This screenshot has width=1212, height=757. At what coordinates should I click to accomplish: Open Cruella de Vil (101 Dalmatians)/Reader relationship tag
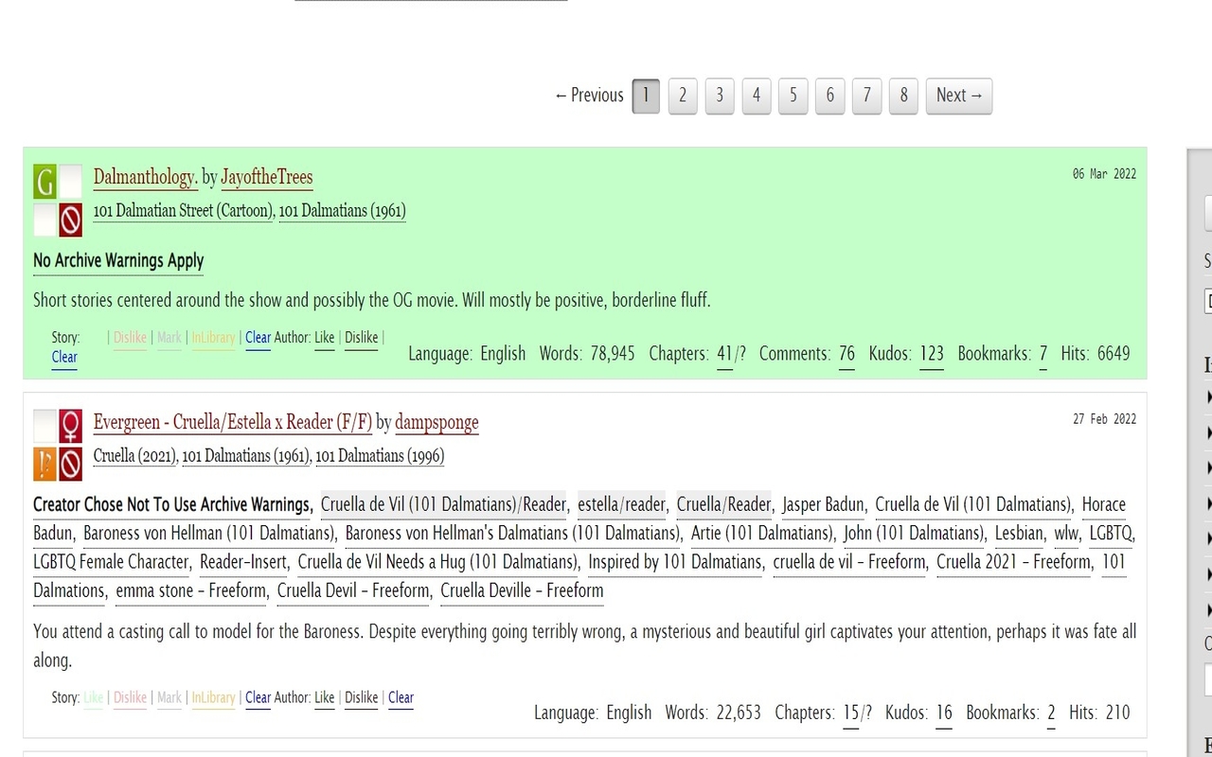(x=443, y=504)
